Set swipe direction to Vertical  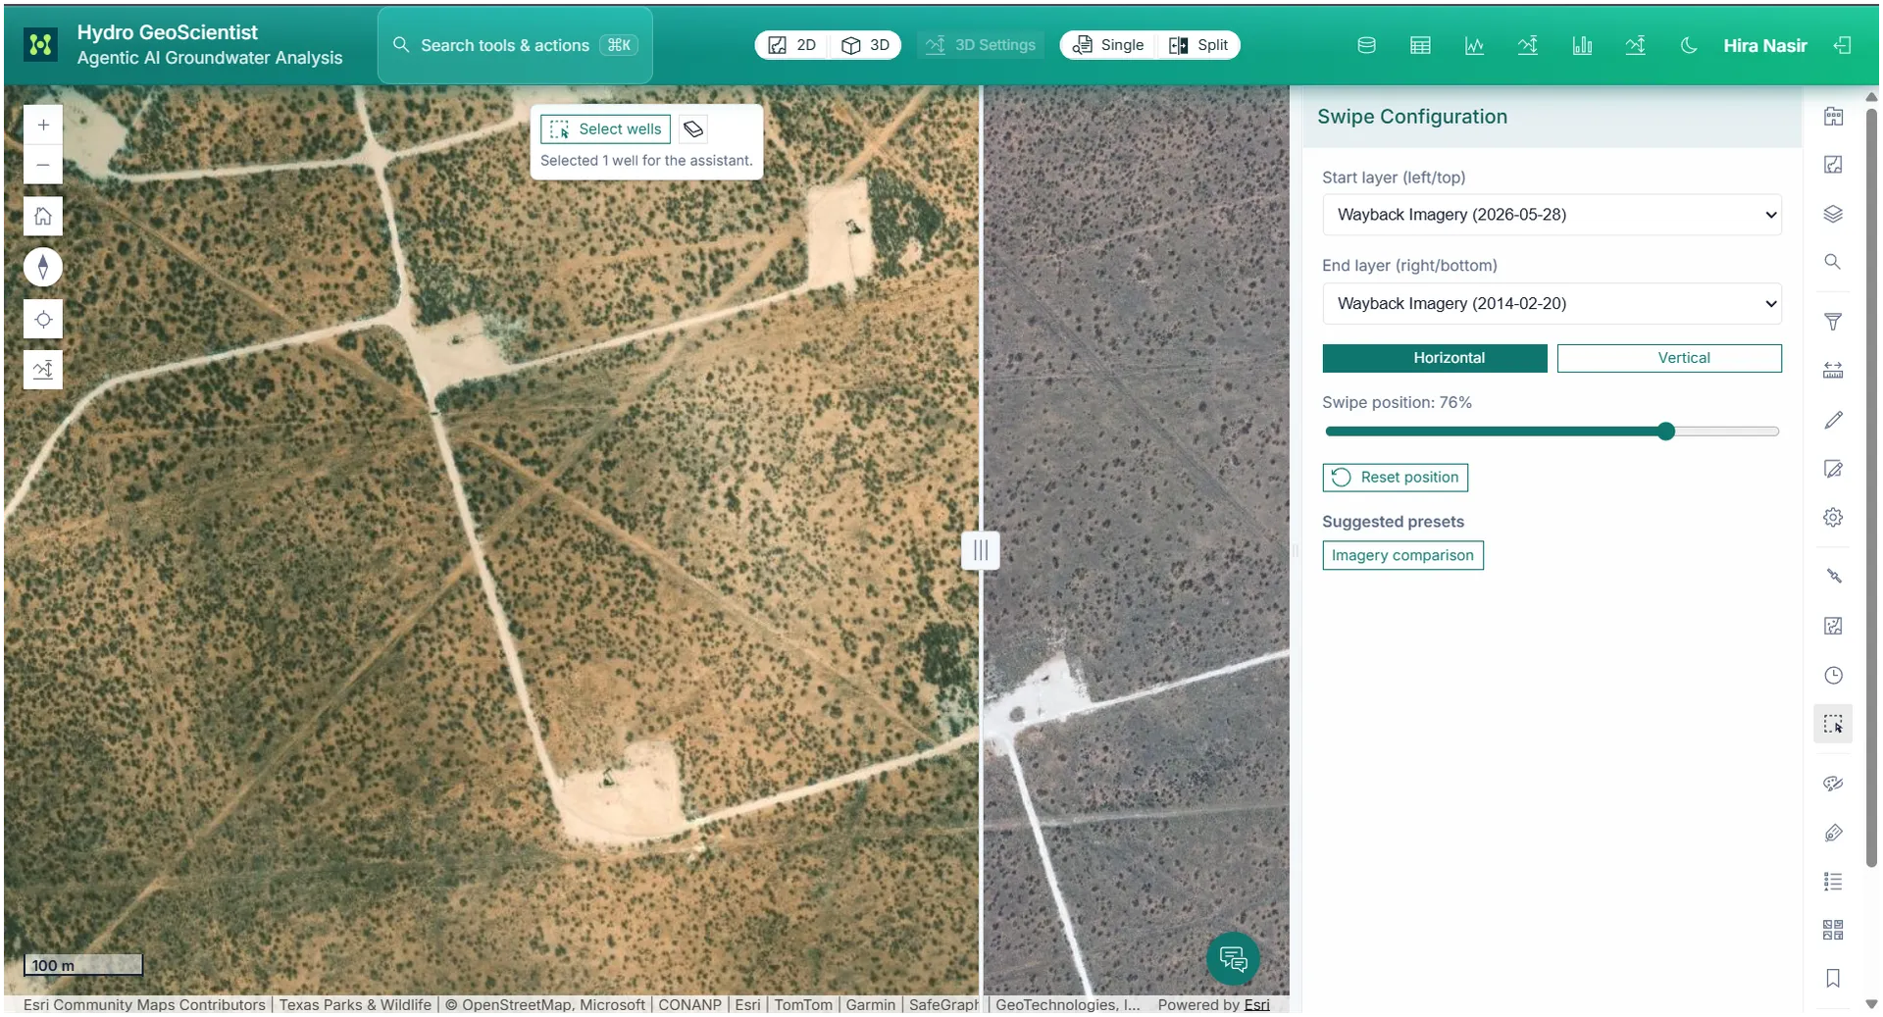click(1669, 358)
